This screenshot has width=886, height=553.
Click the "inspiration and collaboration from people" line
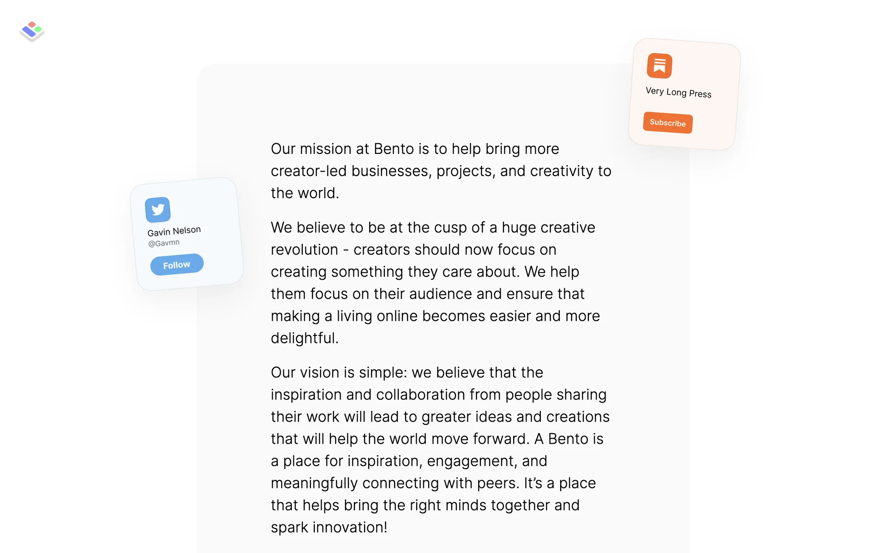click(438, 394)
